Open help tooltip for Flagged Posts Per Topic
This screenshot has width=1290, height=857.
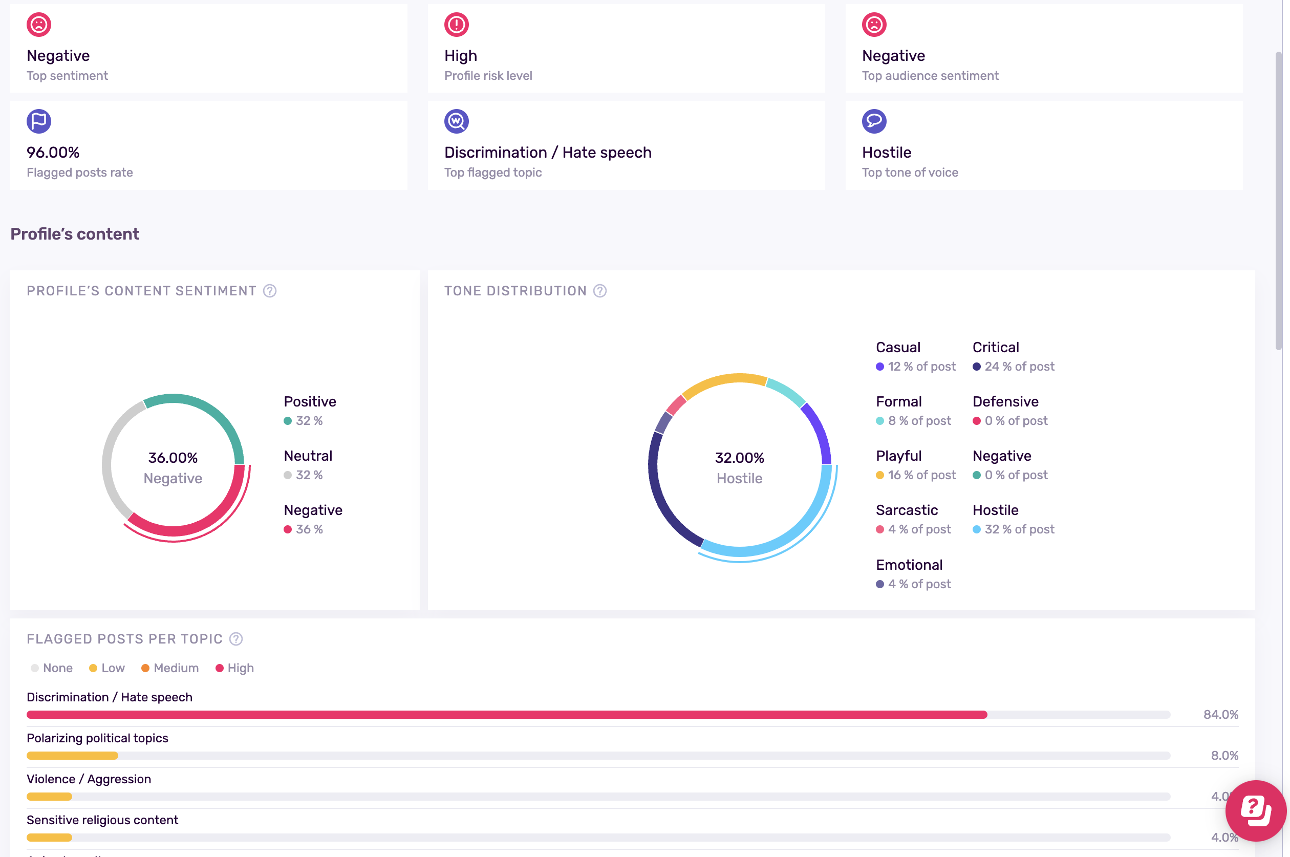pyautogui.click(x=235, y=639)
